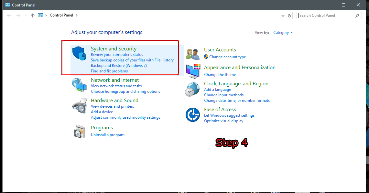The image size is (369, 193).
Task: Click the Hardware and Sound printer icon
Action: click(x=79, y=106)
